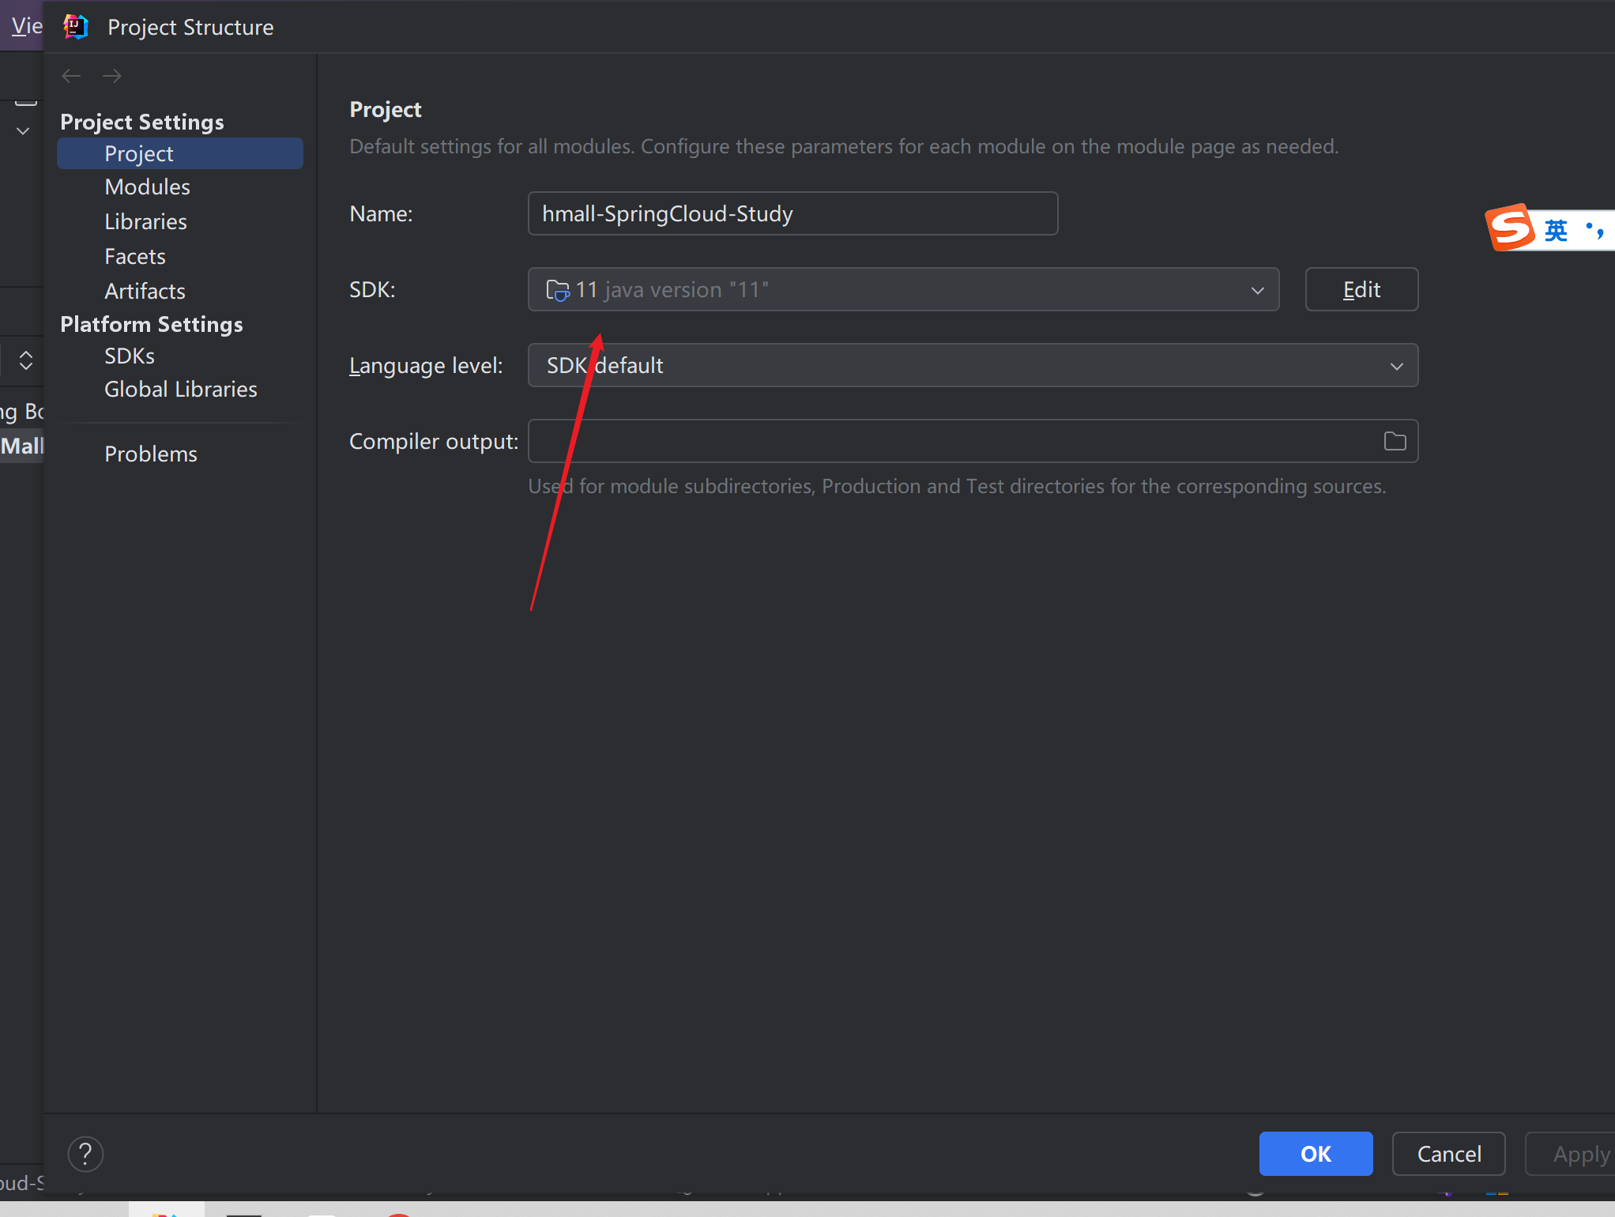Viewport: 1615px width, 1217px height.
Task: Click the Cancel button
Action: [x=1448, y=1155]
